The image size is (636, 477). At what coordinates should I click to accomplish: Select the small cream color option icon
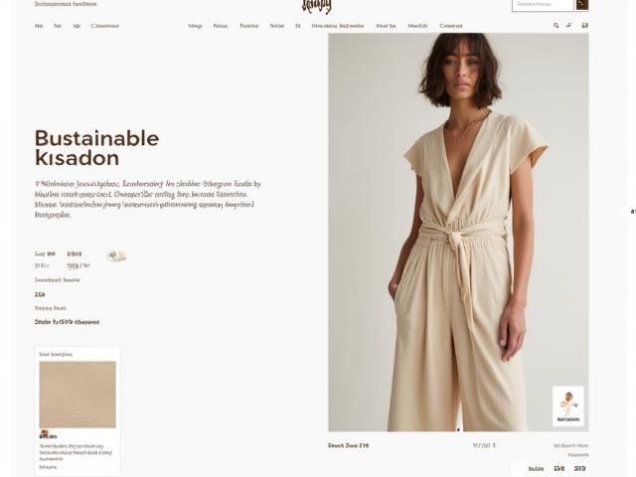116,256
